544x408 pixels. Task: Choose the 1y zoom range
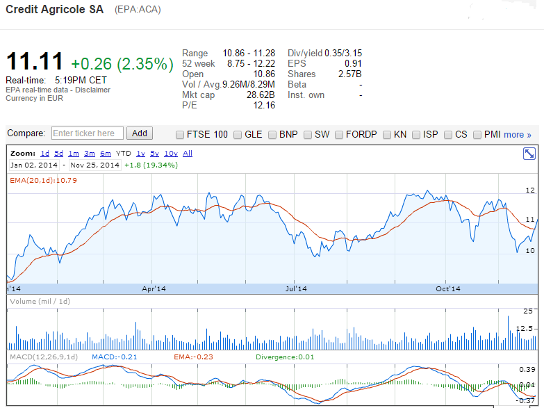click(x=140, y=154)
